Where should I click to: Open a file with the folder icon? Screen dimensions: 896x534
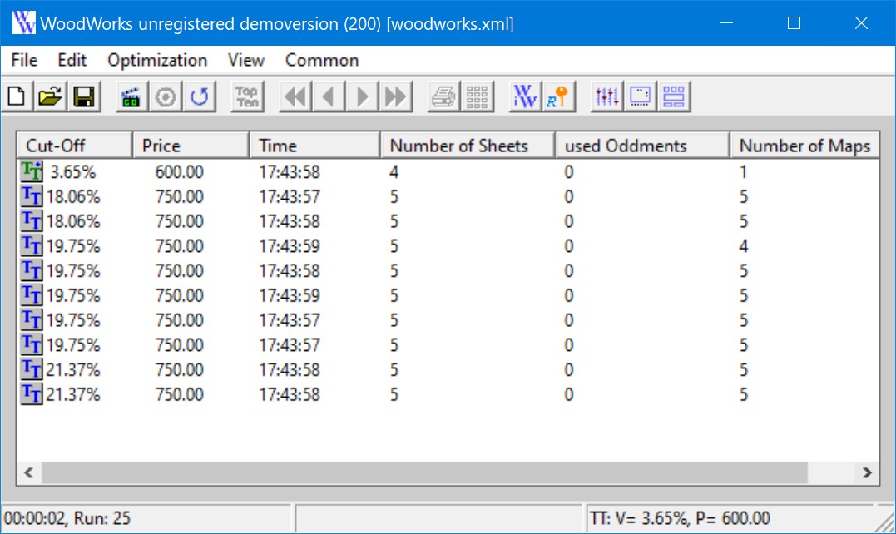[50, 96]
